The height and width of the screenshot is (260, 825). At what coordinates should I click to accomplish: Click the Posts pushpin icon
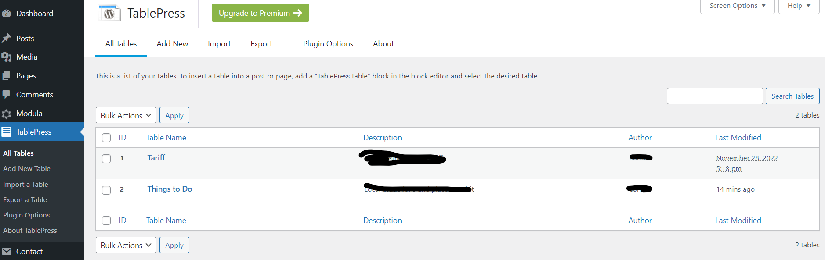click(x=6, y=38)
